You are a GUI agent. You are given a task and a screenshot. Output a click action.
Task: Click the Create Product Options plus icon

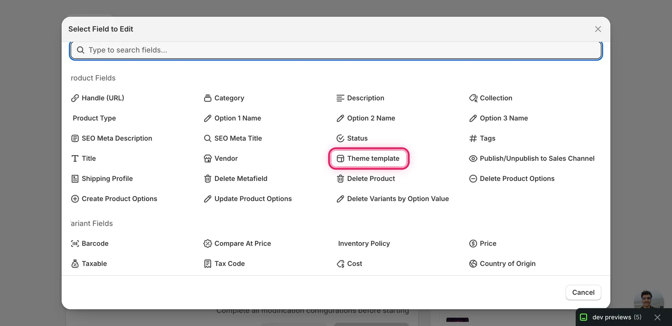[75, 199]
